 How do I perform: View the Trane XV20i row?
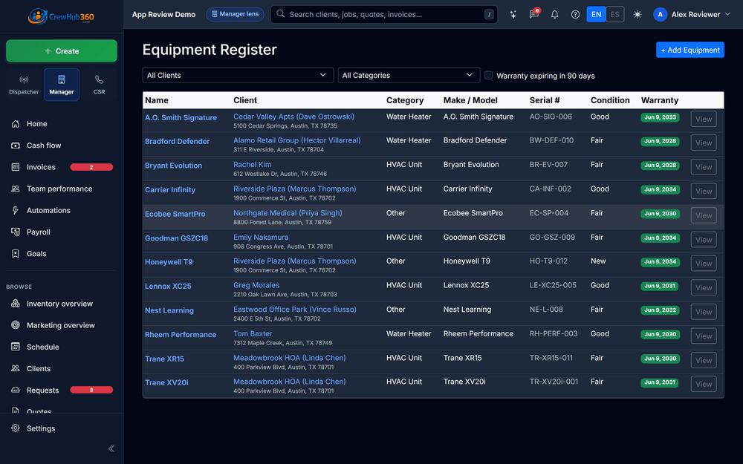pyautogui.click(x=704, y=384)
